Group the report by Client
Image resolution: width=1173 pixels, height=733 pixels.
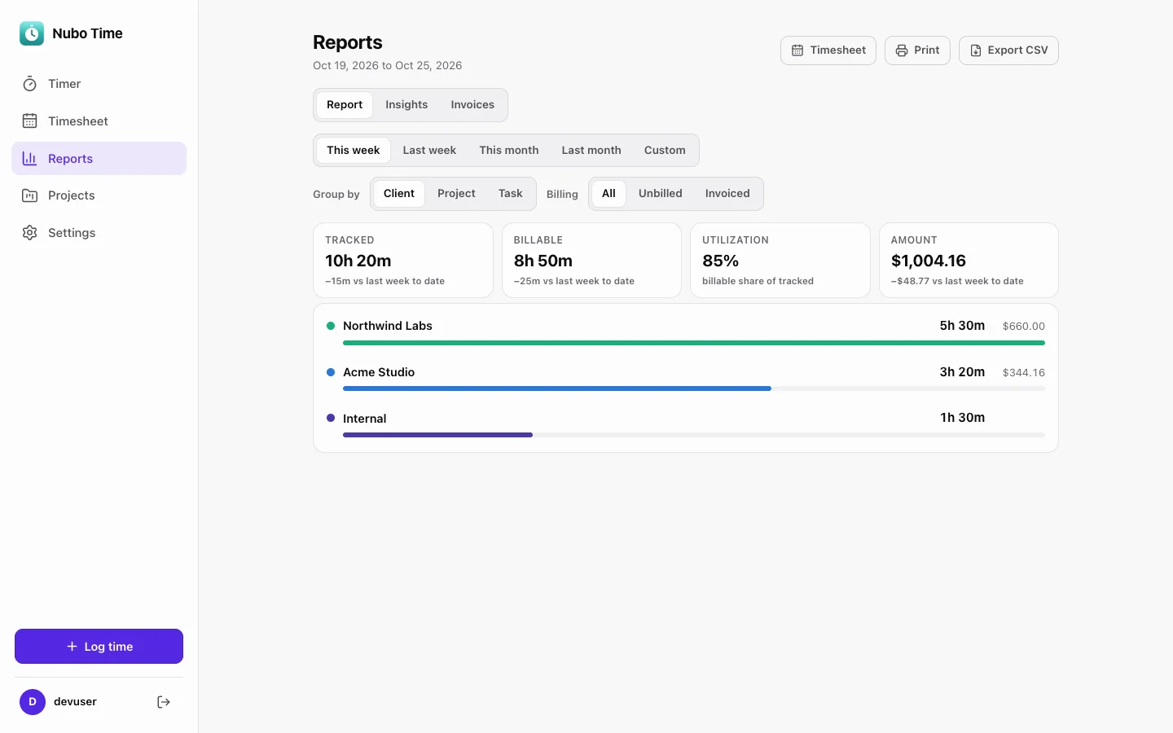pos(399,194)
